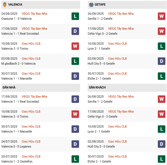Click the W badge for Sevilla 1-2 Getafe under the Getafe header
167x165 pixels.
click(x=162, y=16)
